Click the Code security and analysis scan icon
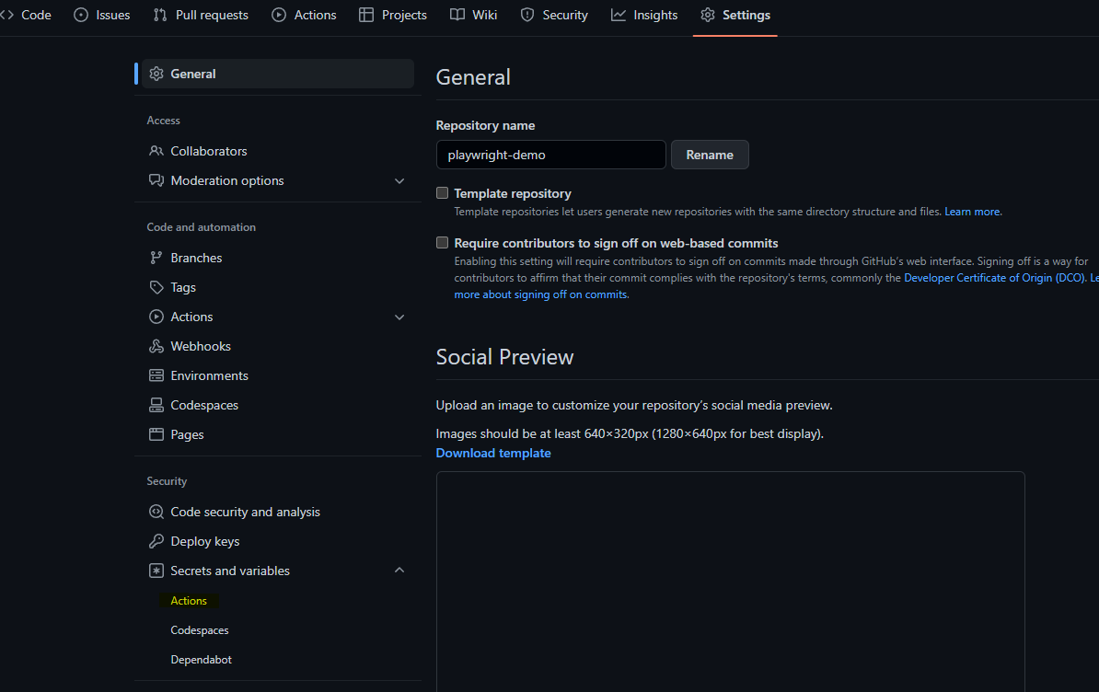 pos(156,512)
